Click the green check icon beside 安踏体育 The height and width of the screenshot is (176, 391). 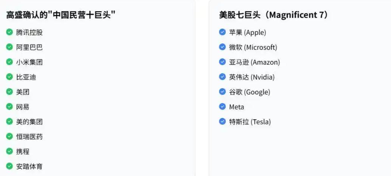[9, 166]
